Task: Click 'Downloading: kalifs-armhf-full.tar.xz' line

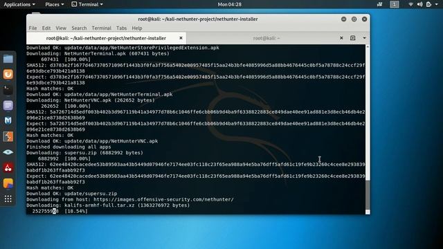Action: 108,205
